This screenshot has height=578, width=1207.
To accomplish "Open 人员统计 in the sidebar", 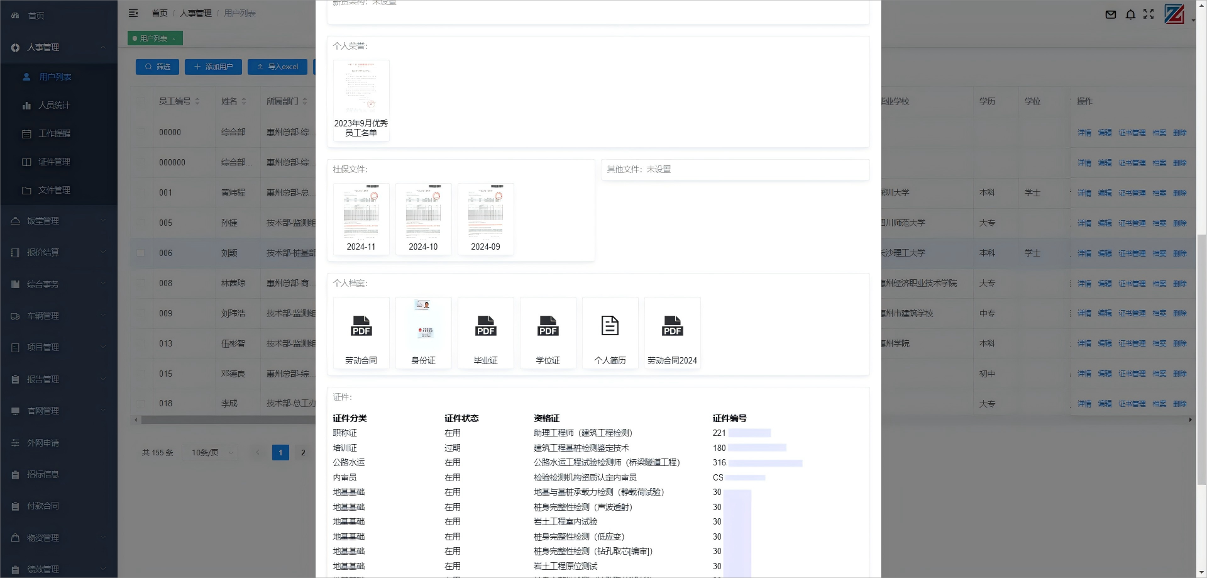I will (x=53, y=104).
